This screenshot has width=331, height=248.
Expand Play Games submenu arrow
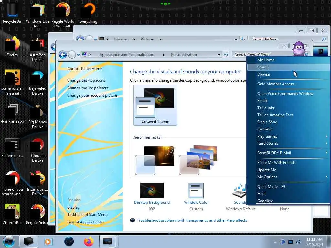pyautogui.click(x=326, y=136)
